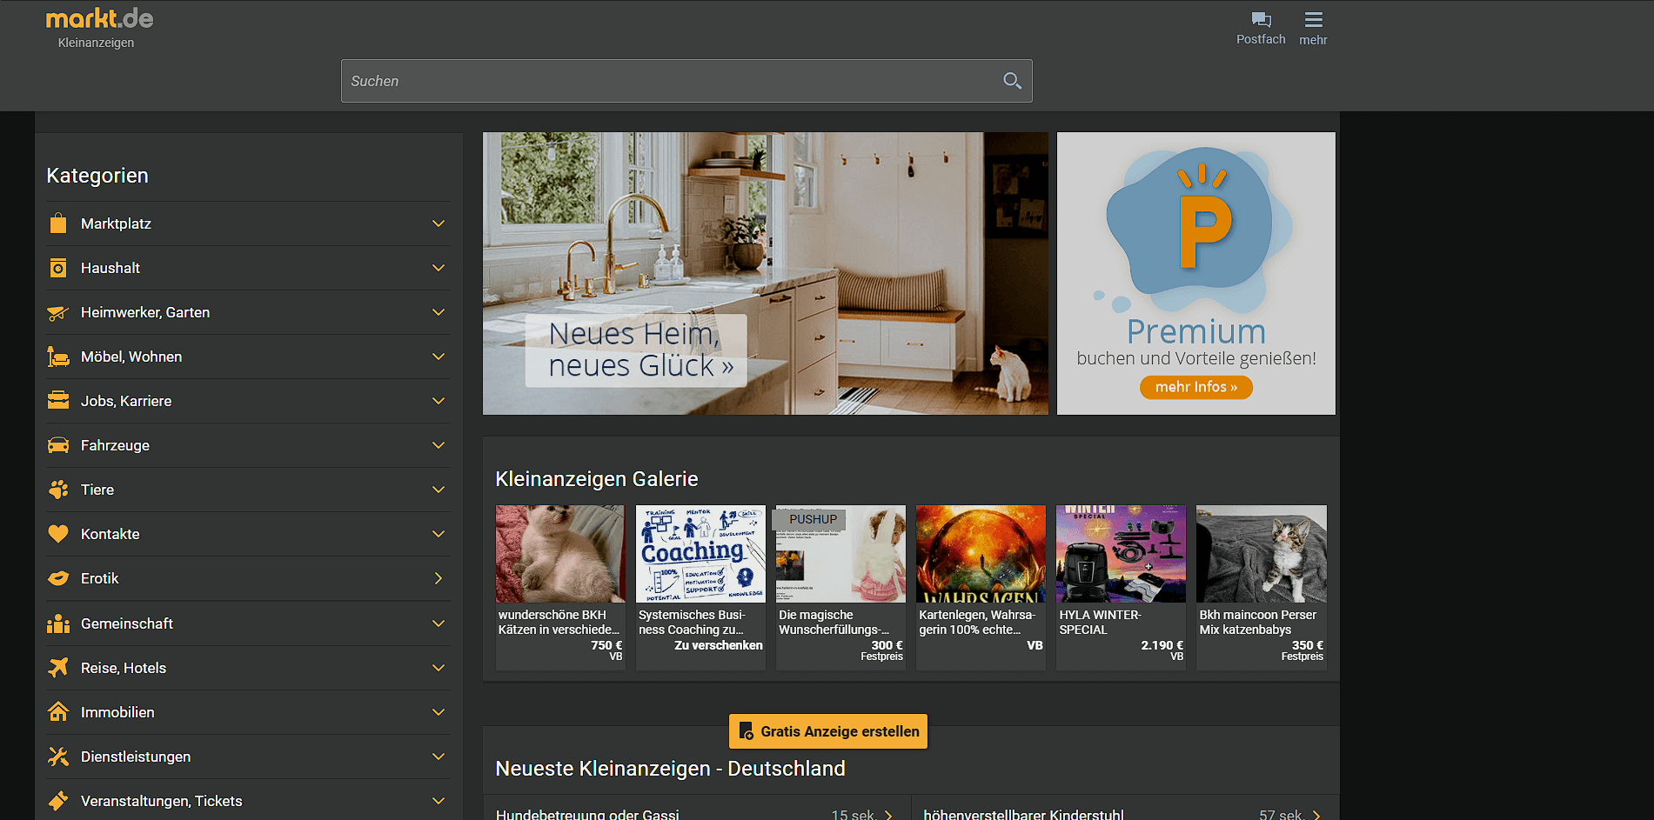
Task: Click the Reise airplane icon
Action: (x=58, y=668)
